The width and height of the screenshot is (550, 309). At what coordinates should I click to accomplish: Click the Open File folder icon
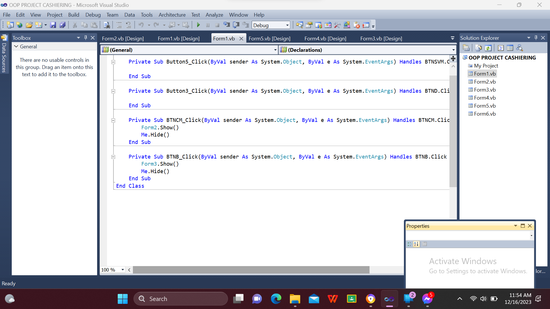pos(29,25)
